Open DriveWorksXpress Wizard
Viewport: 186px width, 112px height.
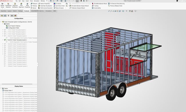99,4
